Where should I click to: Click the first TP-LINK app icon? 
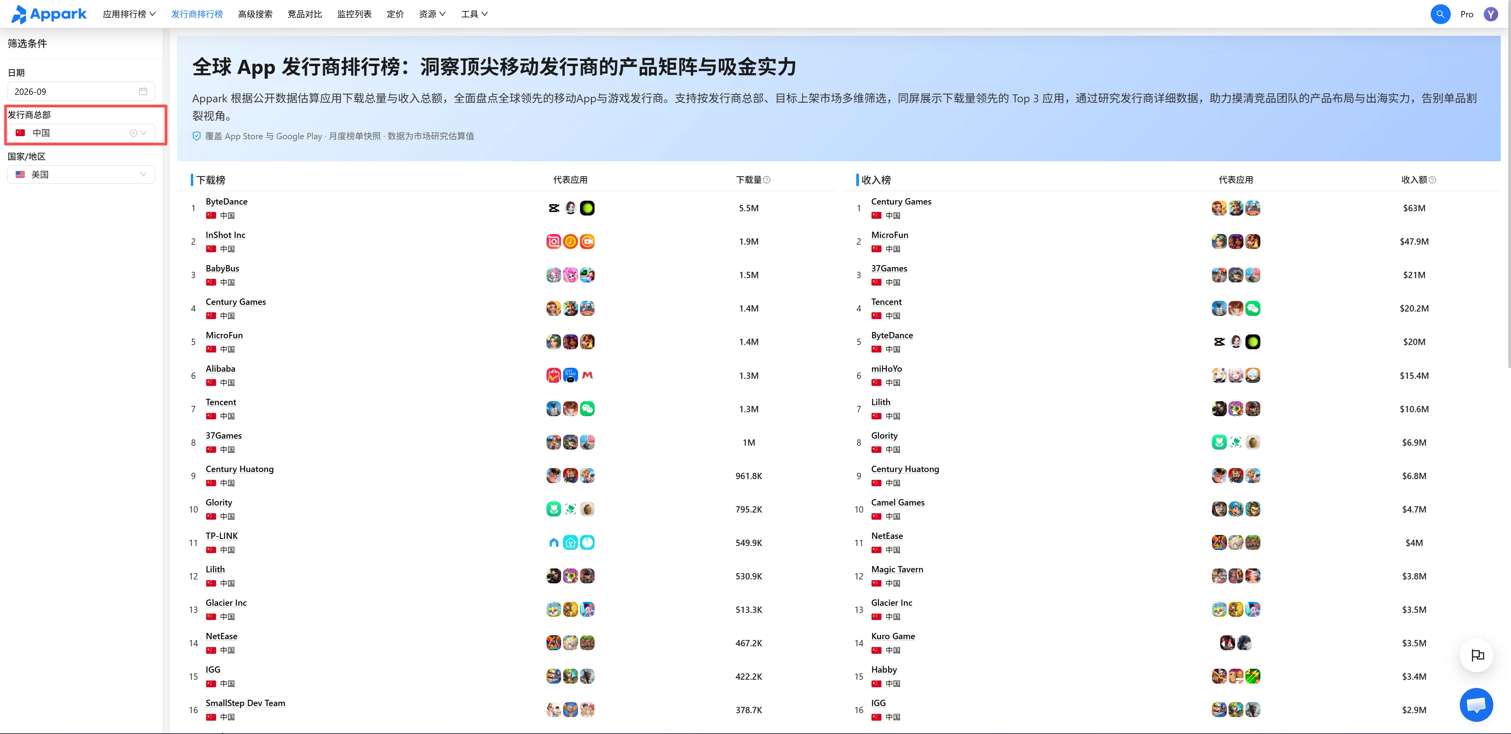pos(554,543)
